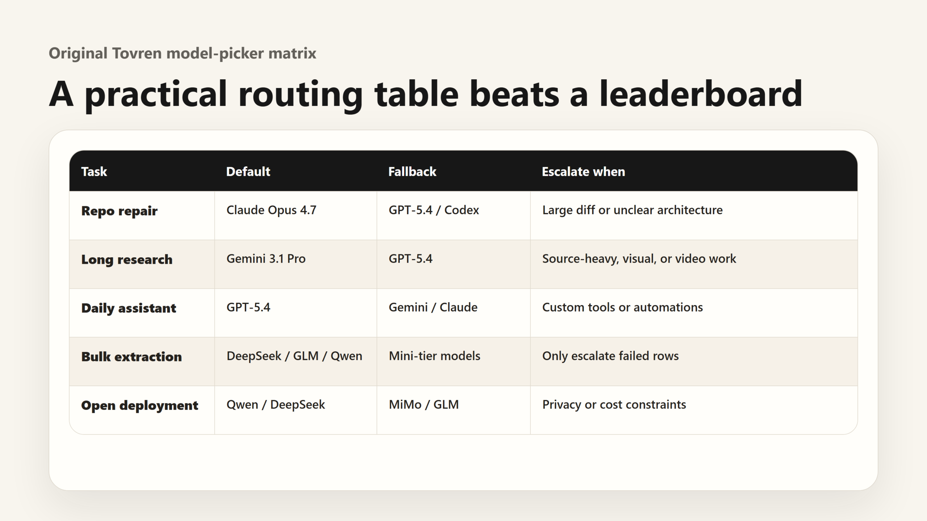The width and height of the screenshot is (927, 521).
Task: Select the "MiMo / GLM" cell
Action: (424, 404)
